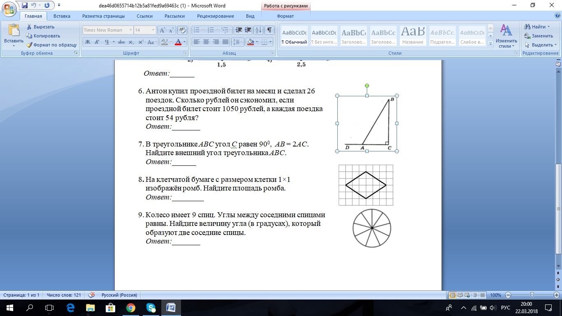
Task: Align text to the left
Action: 197,42
